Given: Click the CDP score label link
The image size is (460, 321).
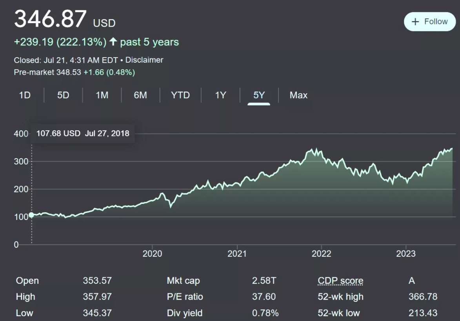Looking at the screenshot, I should [x=340, y=281].
